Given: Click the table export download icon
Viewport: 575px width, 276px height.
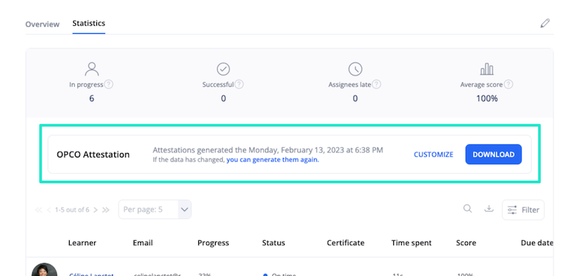Looking at the screenshot, I should [489, 209].
